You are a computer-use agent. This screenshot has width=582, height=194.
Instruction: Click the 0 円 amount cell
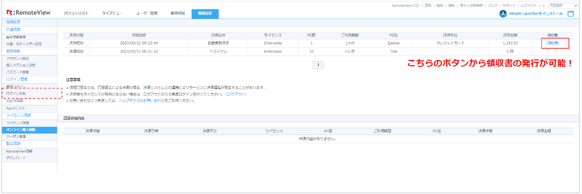pos(510,51)
